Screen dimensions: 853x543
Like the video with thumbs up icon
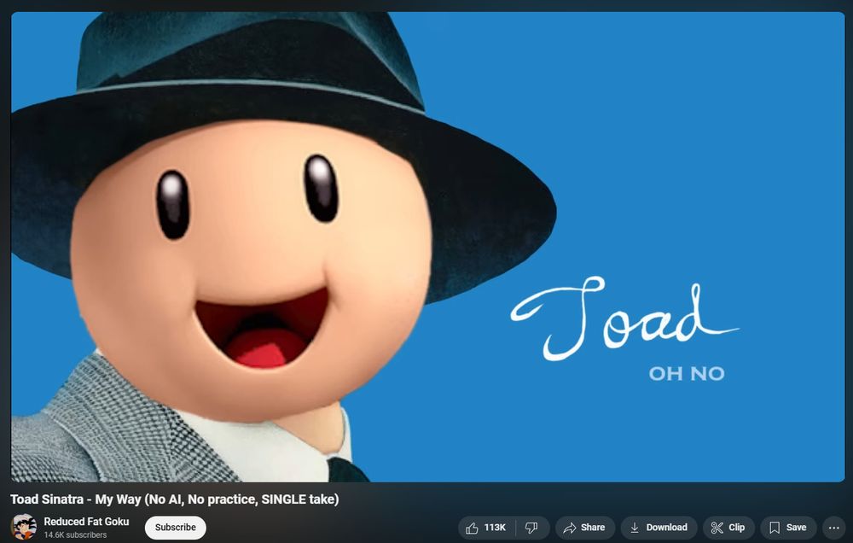point(487,528)
